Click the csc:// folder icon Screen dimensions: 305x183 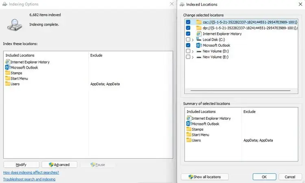199,22
